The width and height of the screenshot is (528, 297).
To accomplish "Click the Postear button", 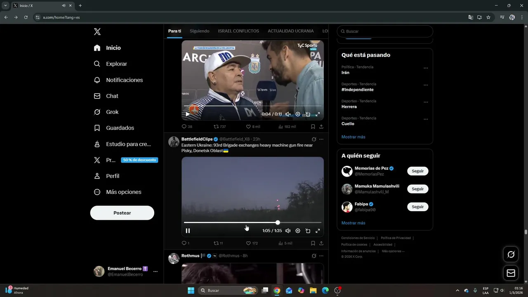I will 122,213.
